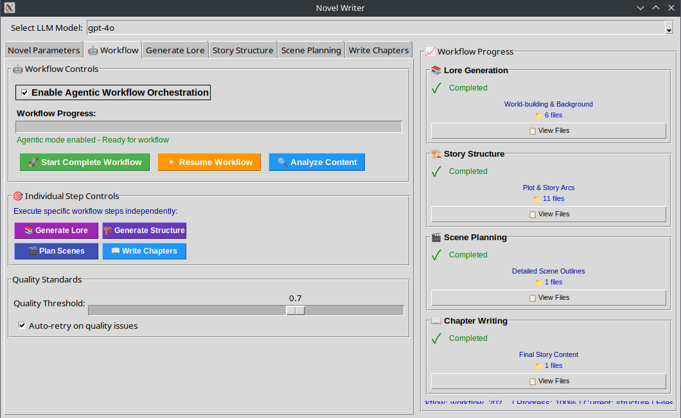
Task: Click the gpt-4o model combo box field
Action: (376, 28)
